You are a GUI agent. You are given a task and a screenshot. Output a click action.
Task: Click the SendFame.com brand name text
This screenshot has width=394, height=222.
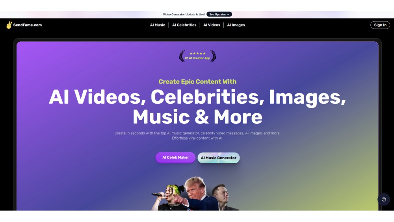[x=28, y=25]
